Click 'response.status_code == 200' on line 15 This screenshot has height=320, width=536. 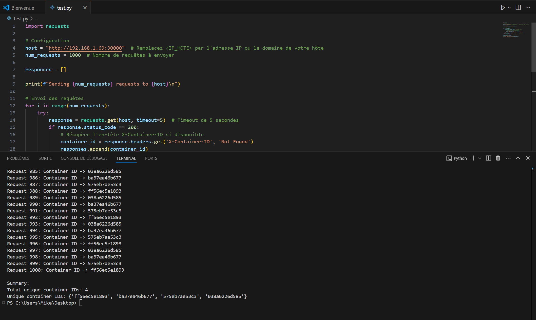pyautogui.click(x=97, y=127)
